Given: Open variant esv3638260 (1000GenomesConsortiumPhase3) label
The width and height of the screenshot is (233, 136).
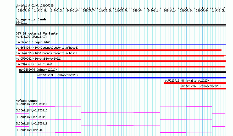Looking at the screenshot, I should [x=47, y=48].
